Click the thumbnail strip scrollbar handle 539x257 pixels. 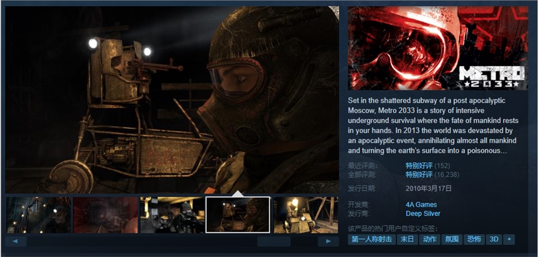pos(274,242)
